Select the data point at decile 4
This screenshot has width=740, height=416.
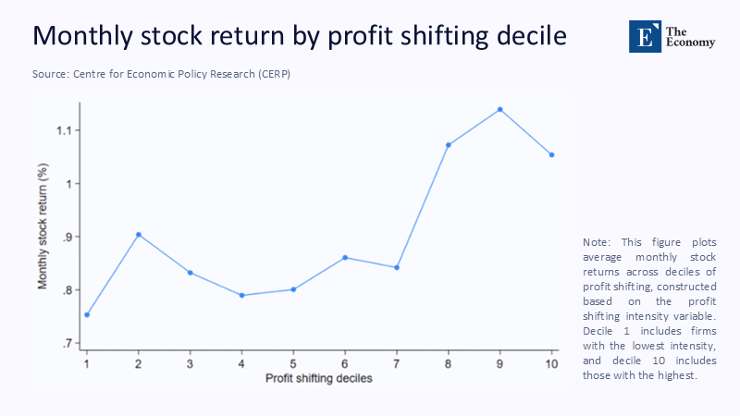coord(242,295)
